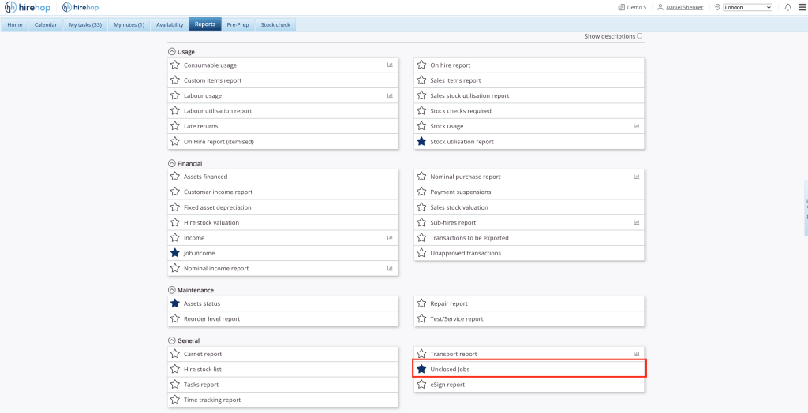Image resolution: width=808 pixels, height=413 pixels.
Task: Star the Repair report
Action: [x=421, y=303]
